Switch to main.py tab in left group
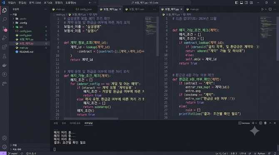Viewport: 279px width, 155px height. click(x=60, y=9)
